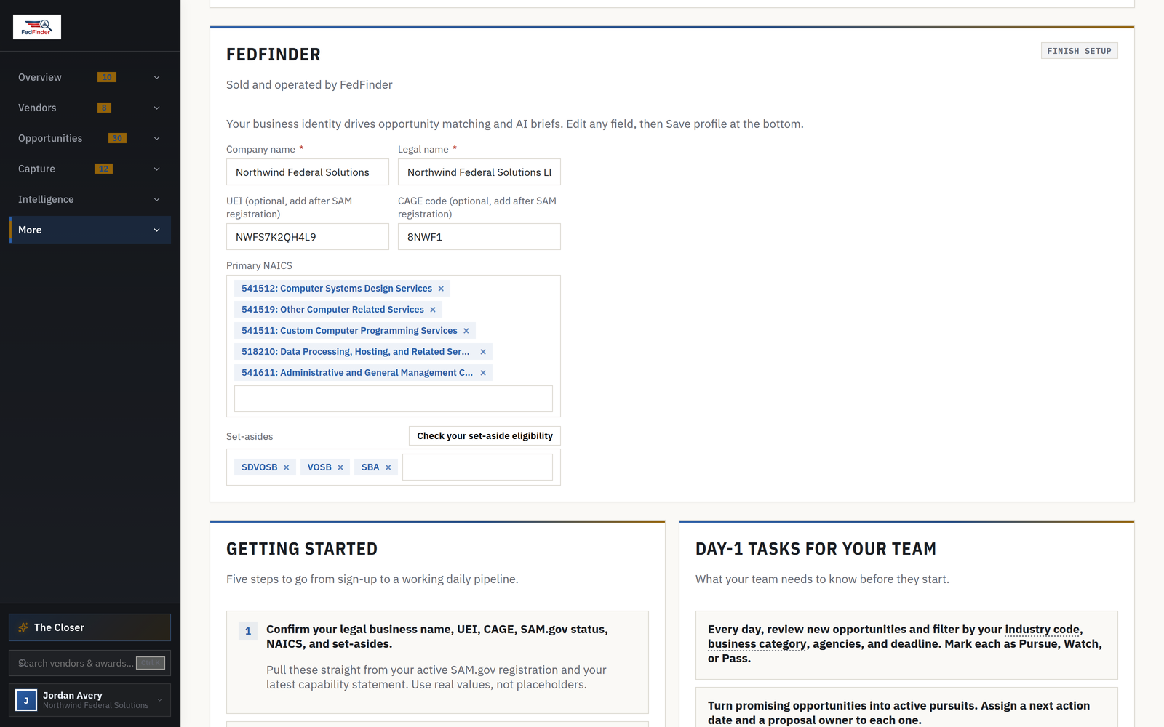This screenshot has width=1164, height=727.
Task: Remove the SDVOSB set-aside tag
Action: coord(287,467)
